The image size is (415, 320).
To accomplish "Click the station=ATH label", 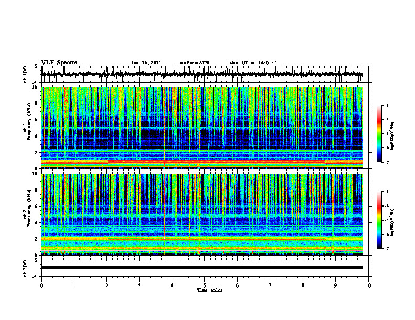I will tap(194, 63).
